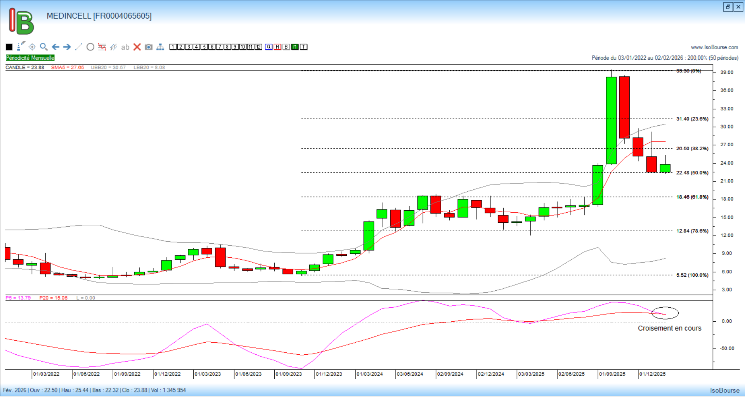The image size is (745, 397).
Task: Open the hierarchy tree diagram icon
Action: pyautogui.click(x=160, y=47)
